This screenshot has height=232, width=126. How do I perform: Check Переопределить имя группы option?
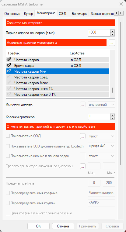click(8, 203)
